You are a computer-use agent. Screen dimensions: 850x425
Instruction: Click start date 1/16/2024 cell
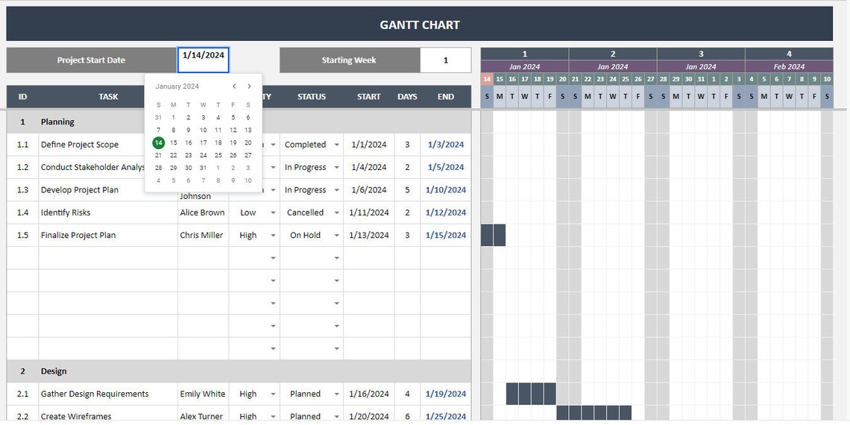[368, 394]
